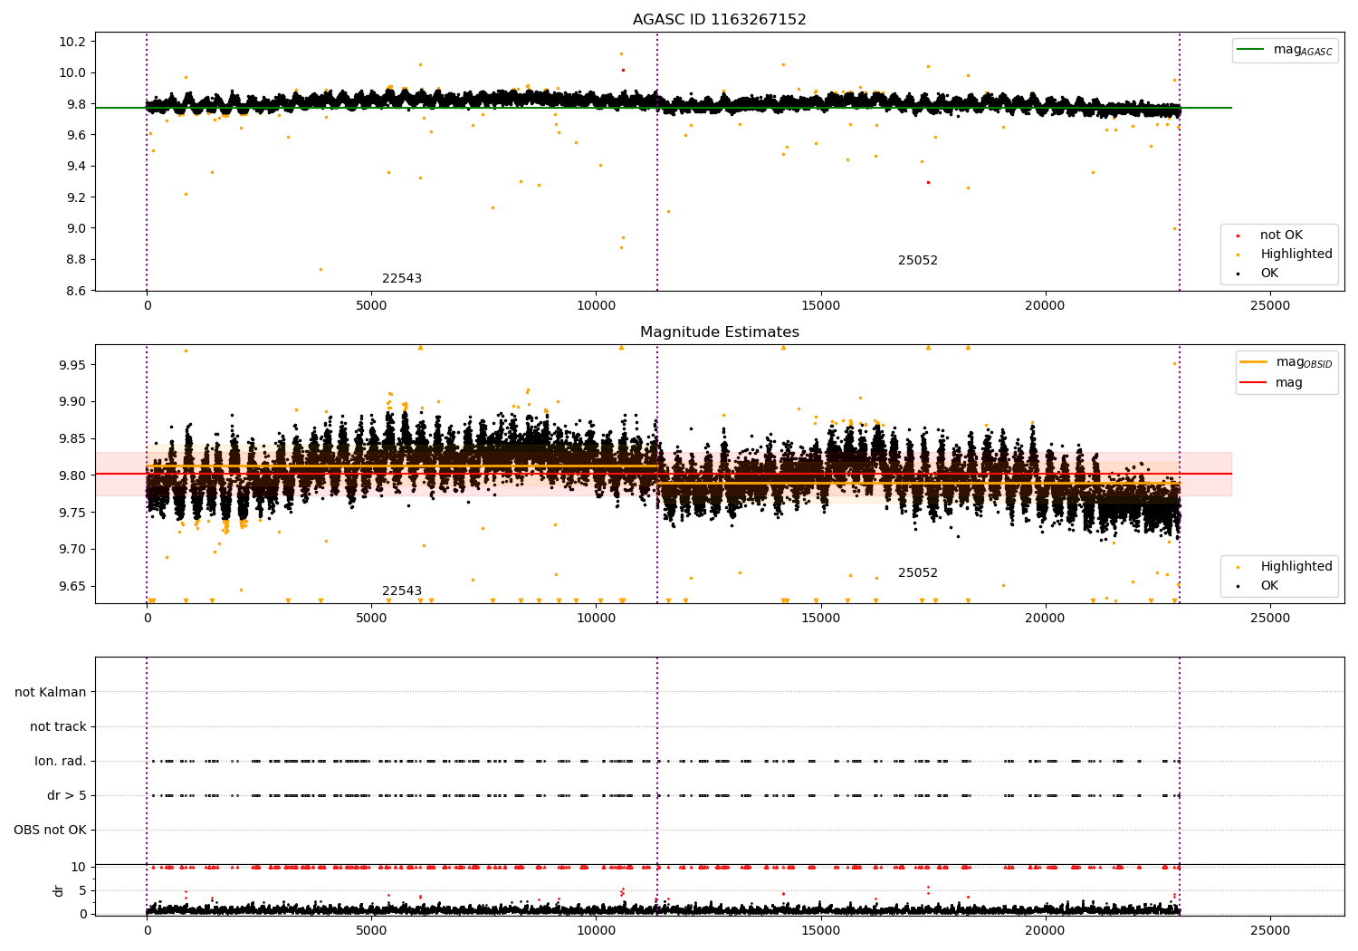Select the mag OBSID legend label

pyautogui.click(x=1304, y=362)
